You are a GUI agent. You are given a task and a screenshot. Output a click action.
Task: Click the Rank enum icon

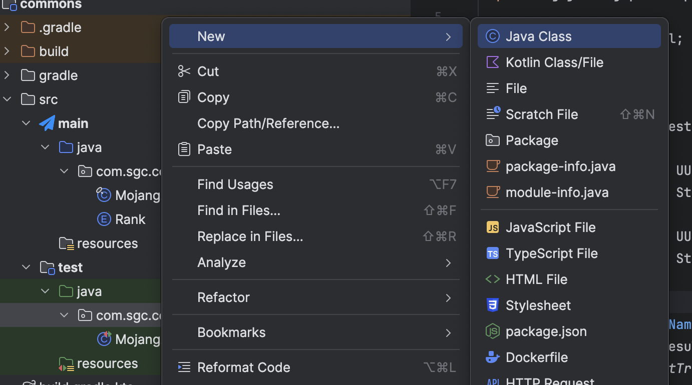(x=104, y=219)
